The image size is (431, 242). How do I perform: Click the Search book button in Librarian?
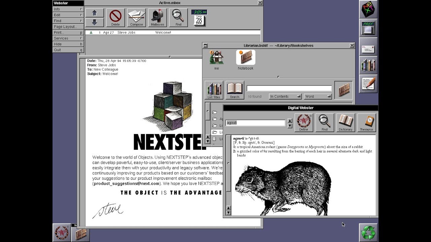(x=235, y=90)
